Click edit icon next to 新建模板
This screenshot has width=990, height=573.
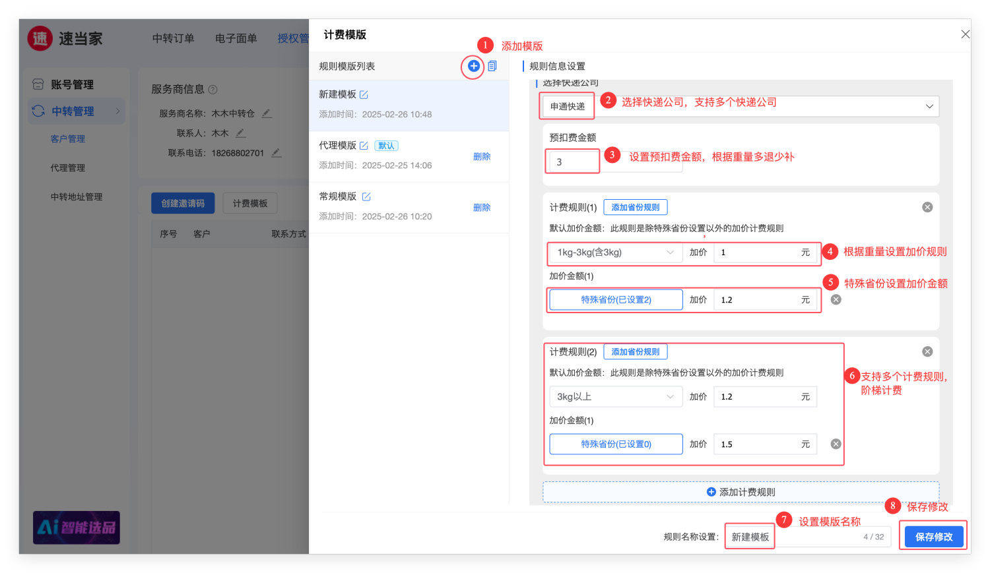(x=364, y=95)
